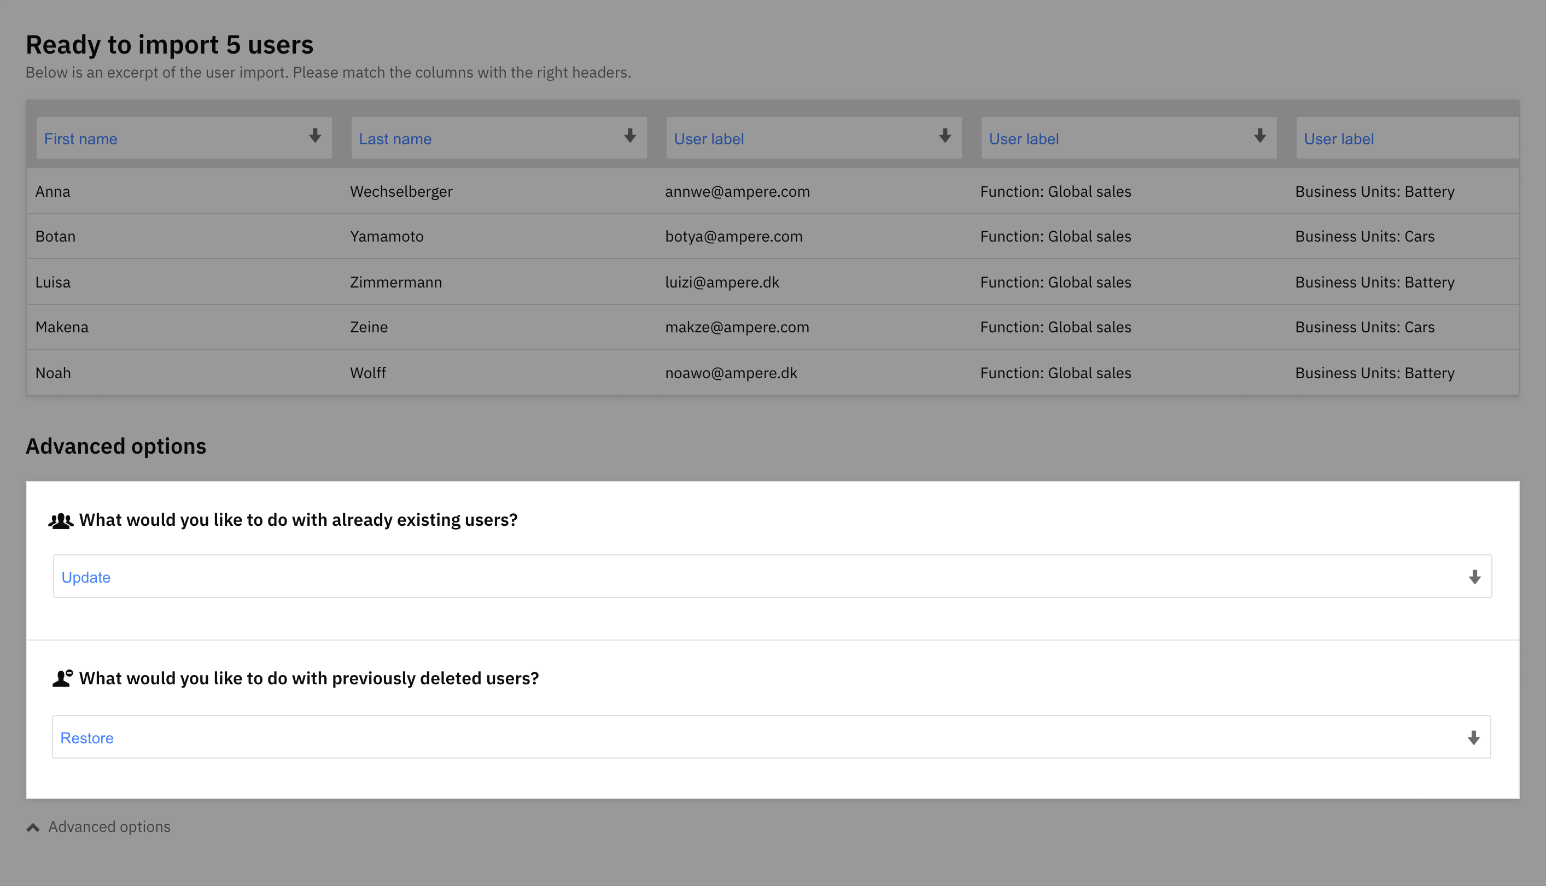Click Business Units: Cars in Makena's row
1546x886 pixels.
1364,327
